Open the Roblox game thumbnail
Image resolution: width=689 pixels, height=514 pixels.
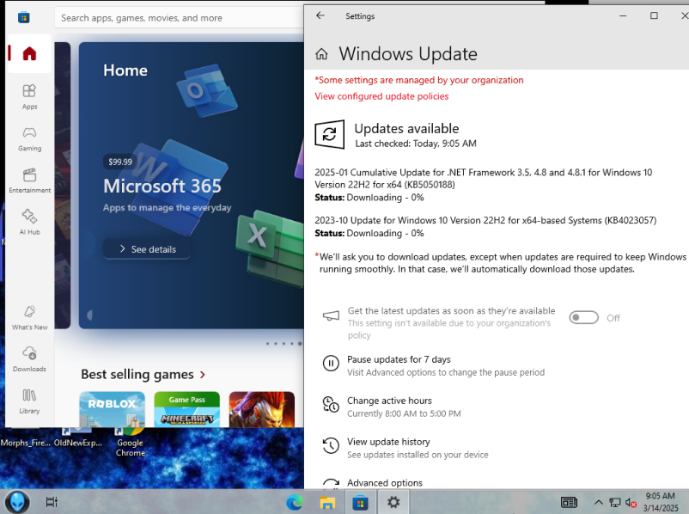[x=112, y=409]
